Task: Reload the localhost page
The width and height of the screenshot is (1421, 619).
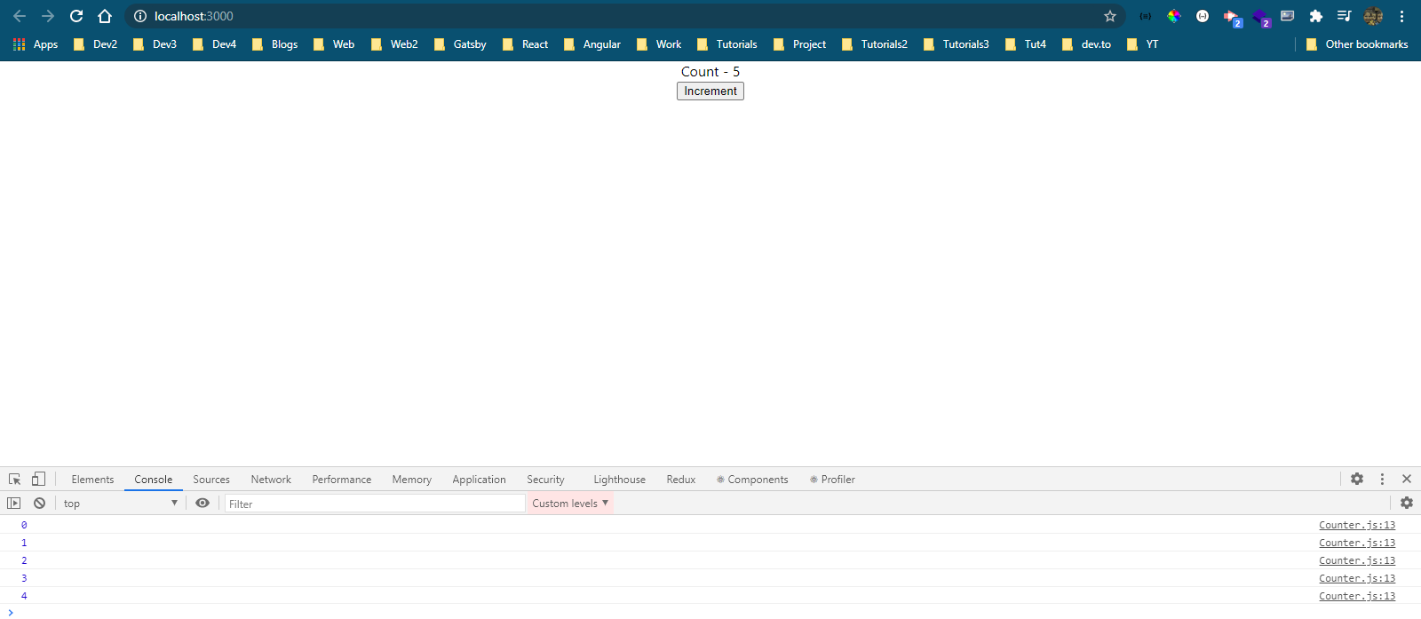Action: (x=76, y=16)
